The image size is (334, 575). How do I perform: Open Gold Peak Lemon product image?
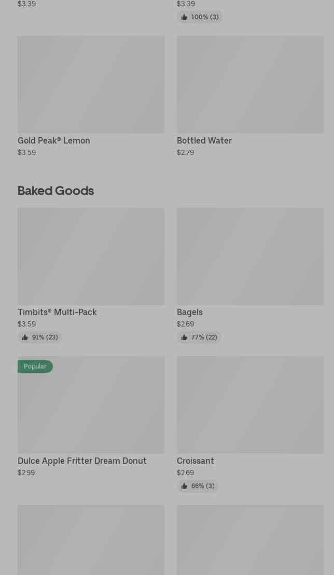91,84
